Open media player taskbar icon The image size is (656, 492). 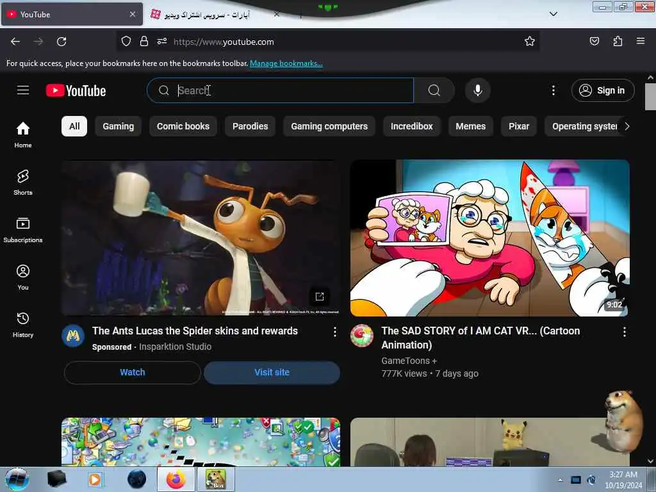pos(95,479)
